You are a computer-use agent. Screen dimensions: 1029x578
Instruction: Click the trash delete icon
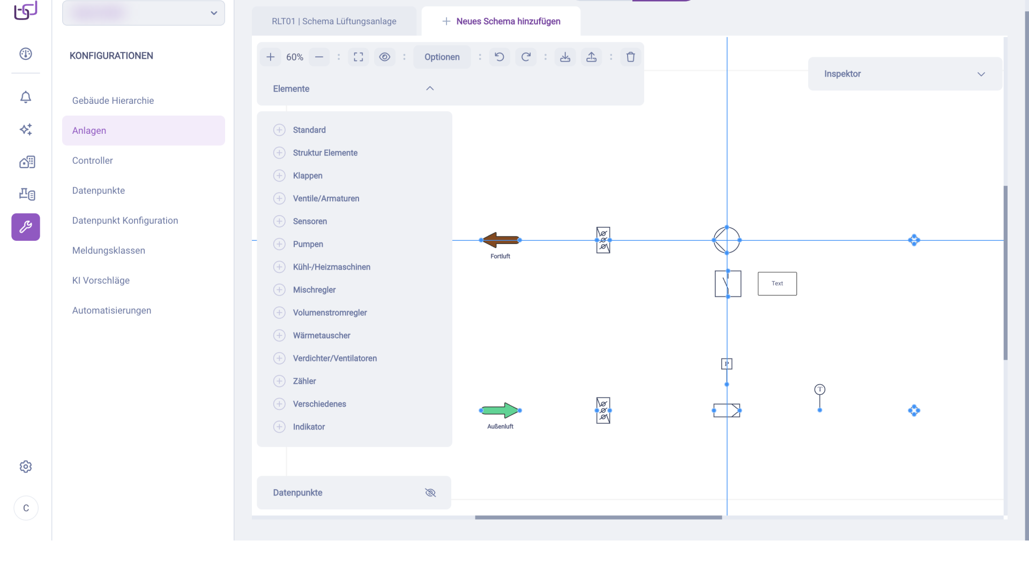[x=630, y=57]
